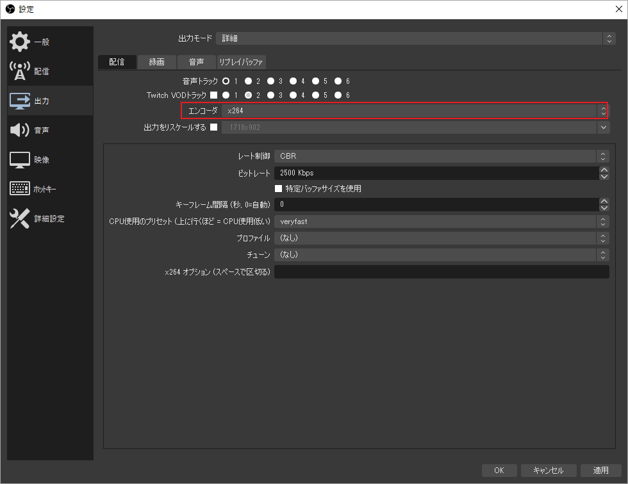This screenshot has width=628, height=484.
Task: Select Twitch VODトラック radio button 4
Action: click(x=293, y=95)
